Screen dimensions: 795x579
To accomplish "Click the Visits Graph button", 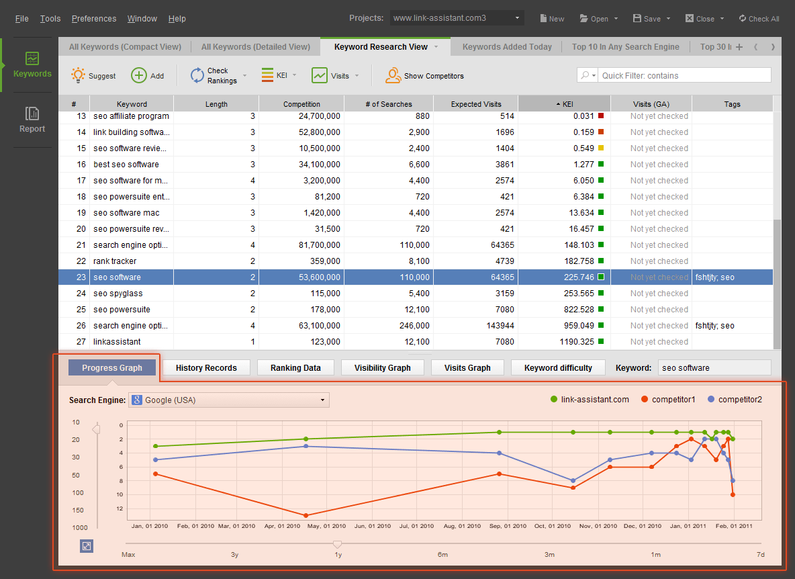I will tap(467, 367).
